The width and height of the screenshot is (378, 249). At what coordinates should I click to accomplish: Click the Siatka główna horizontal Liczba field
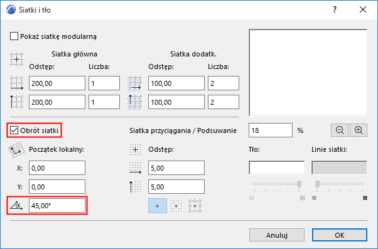104,83
